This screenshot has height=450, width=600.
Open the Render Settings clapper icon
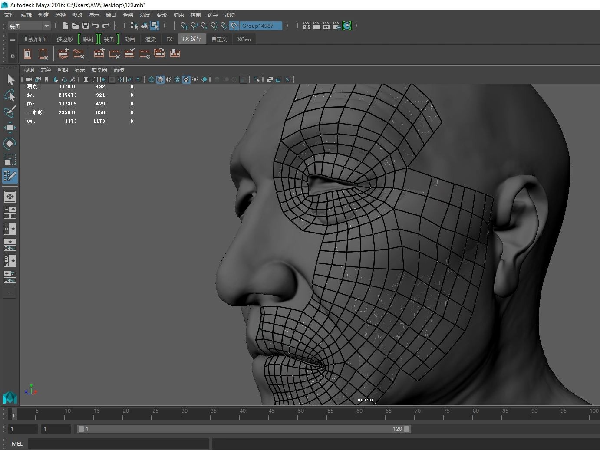tap(337, 26)
